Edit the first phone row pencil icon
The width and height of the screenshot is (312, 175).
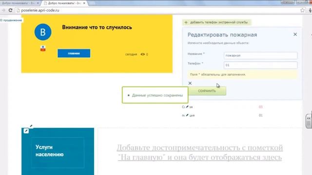187,107
